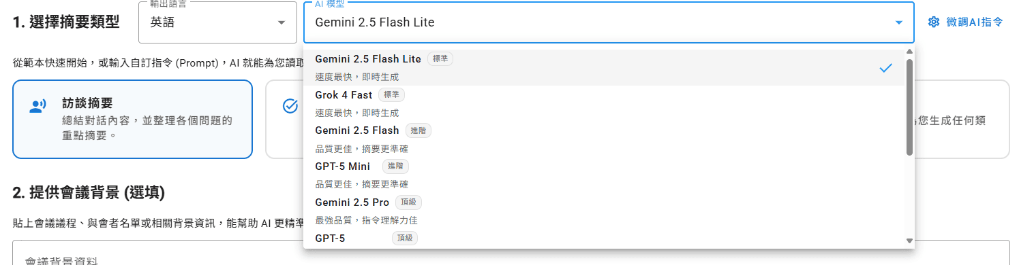
Task: Choose Gemini 2.5 Flash model option
Action: click(x=604, y=139)
